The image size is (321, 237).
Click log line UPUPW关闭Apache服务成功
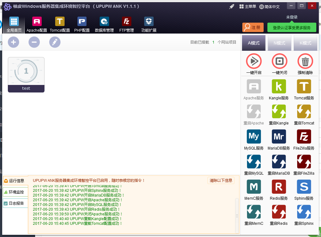coord(78,214)
